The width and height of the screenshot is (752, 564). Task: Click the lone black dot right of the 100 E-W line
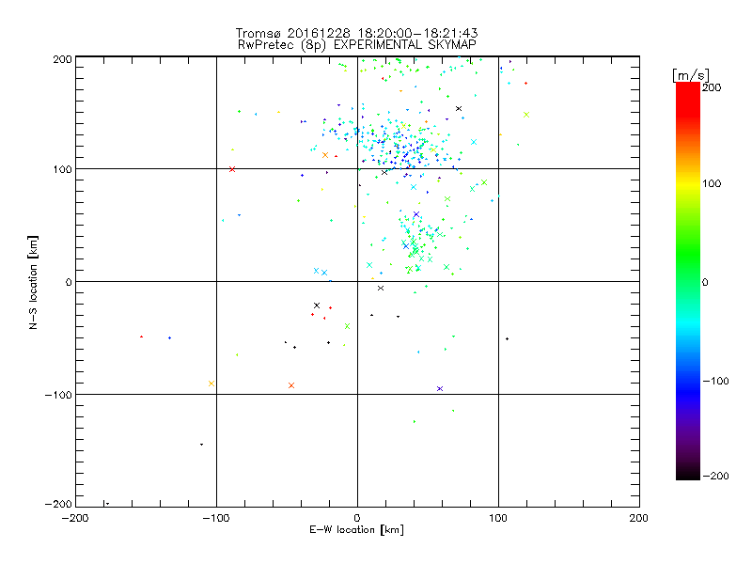[507, 339]
